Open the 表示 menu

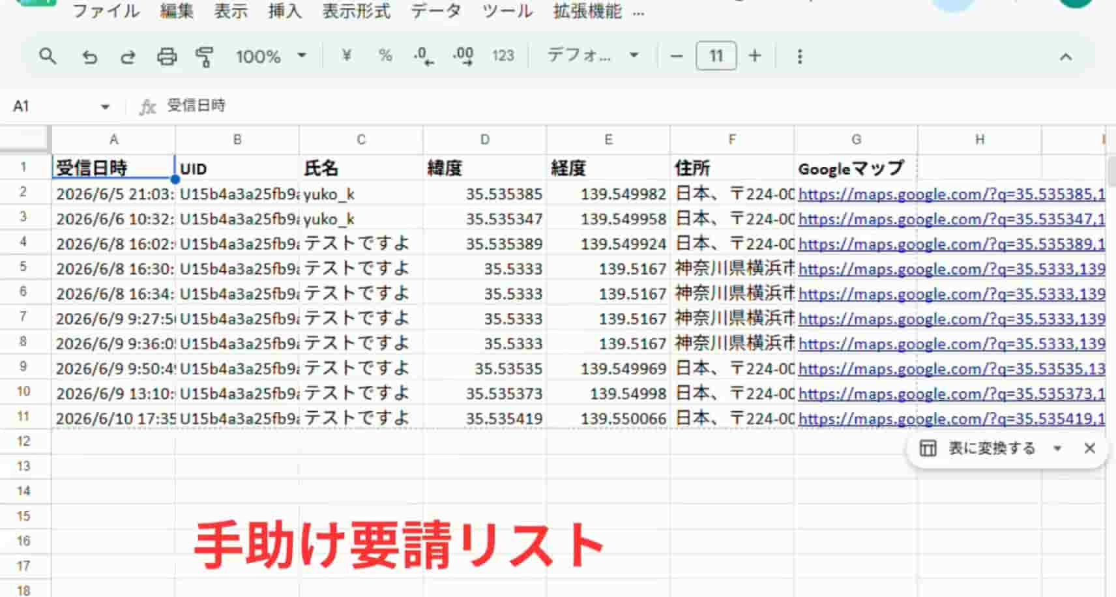click(x=231, y=11)
